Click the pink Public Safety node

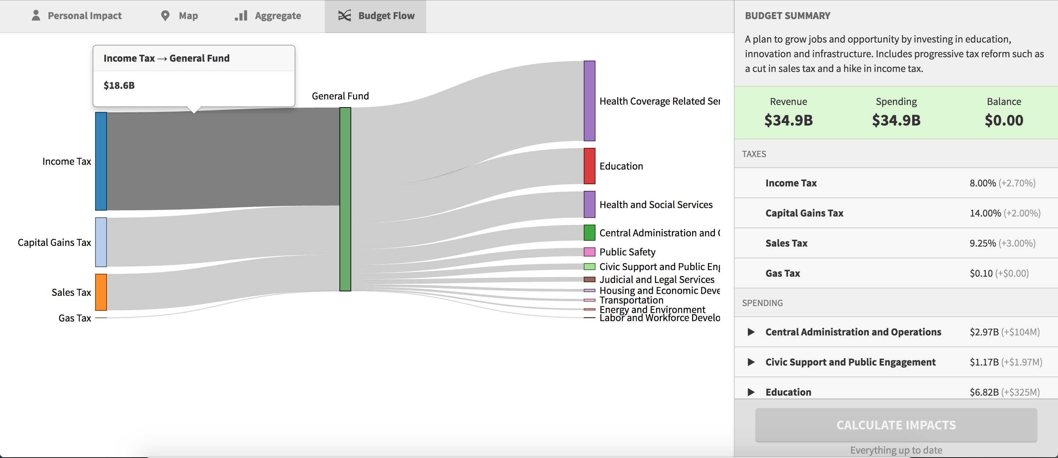pyautogui.click(x=589, y=252)
